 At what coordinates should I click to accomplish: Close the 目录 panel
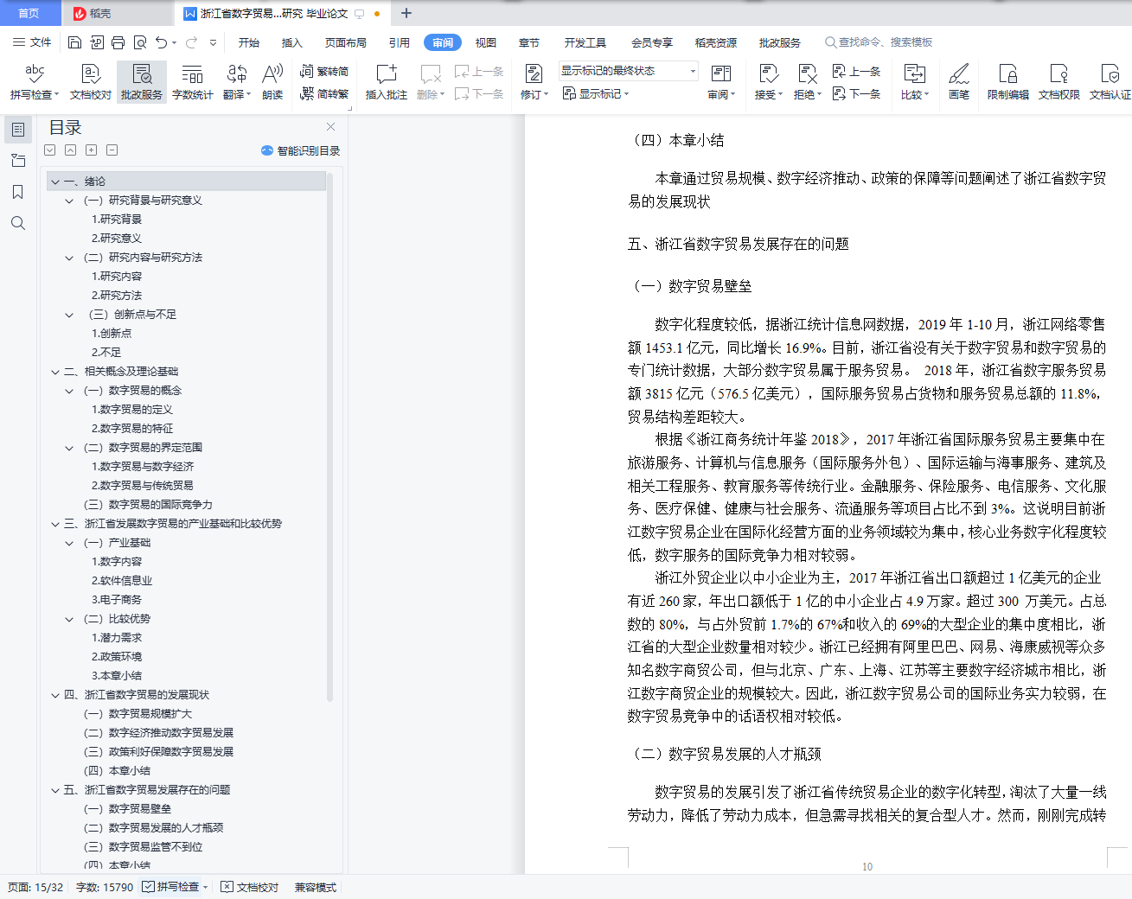(x=330, y=127)
